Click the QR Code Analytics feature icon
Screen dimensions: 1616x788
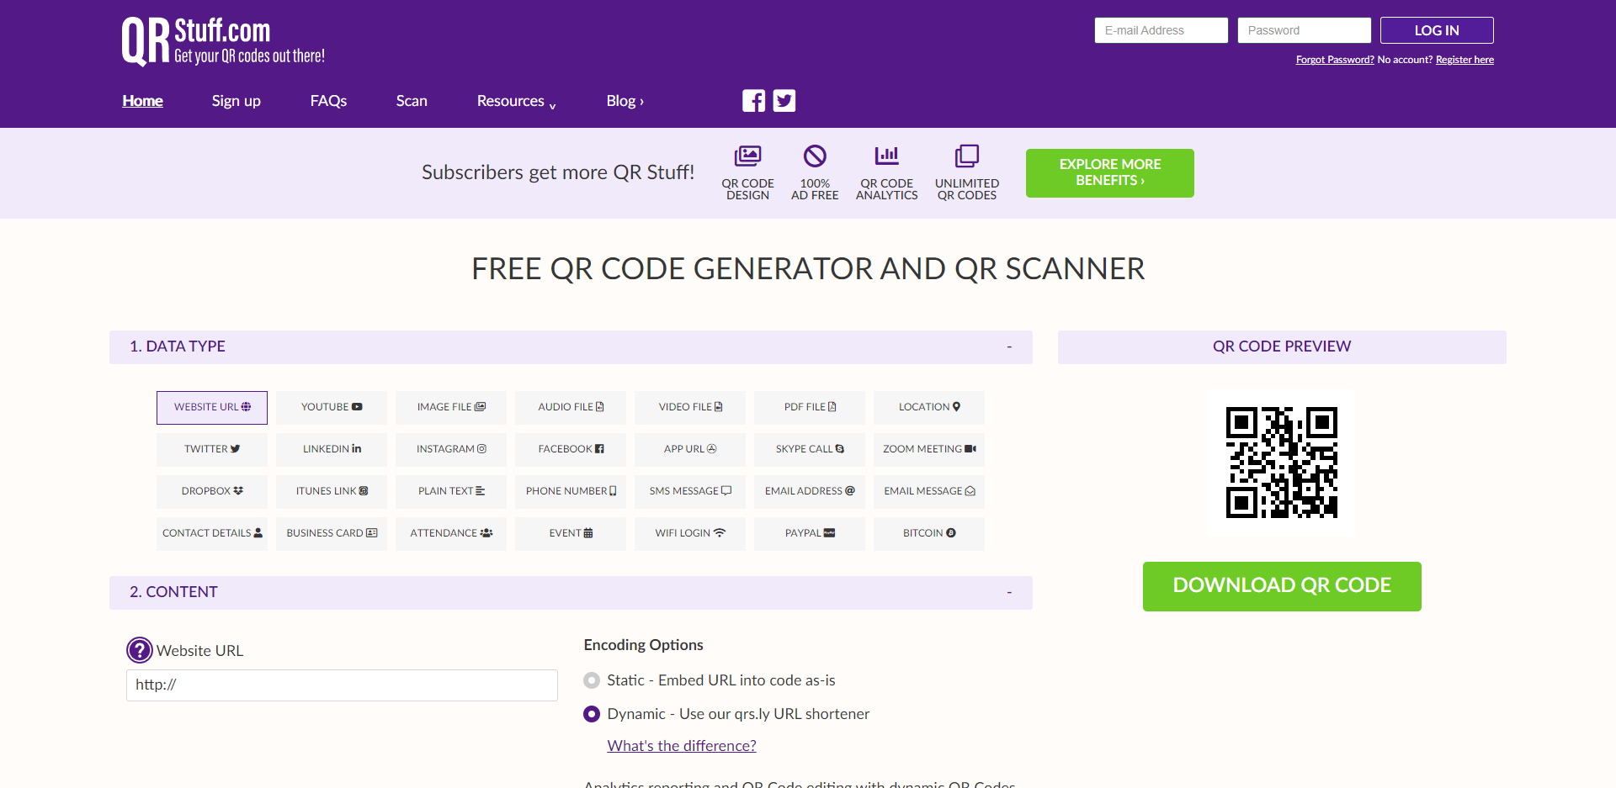pos(886,156)
